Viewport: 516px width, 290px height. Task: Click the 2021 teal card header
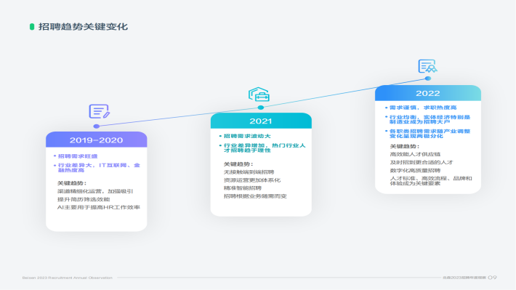tap(261, 121)
